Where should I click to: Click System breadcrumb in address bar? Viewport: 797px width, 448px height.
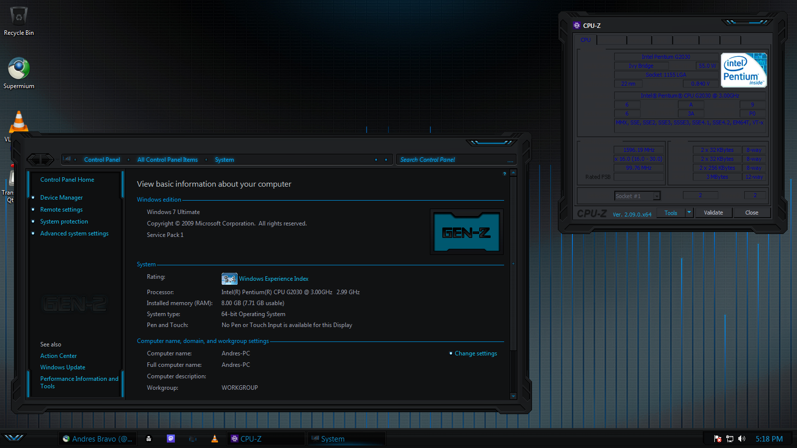click(x=225, y=160)
